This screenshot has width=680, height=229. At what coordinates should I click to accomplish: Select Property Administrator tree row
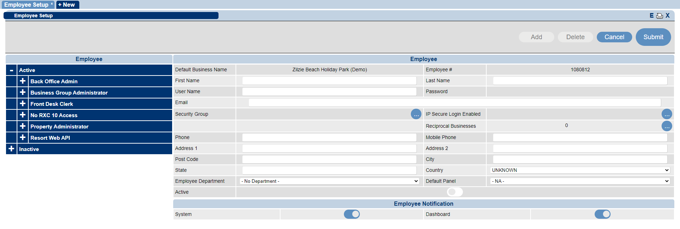(x=100, y=126)
